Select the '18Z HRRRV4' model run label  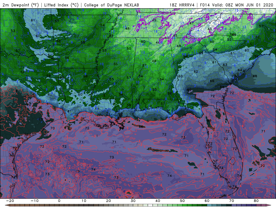(x=182, y=5)
